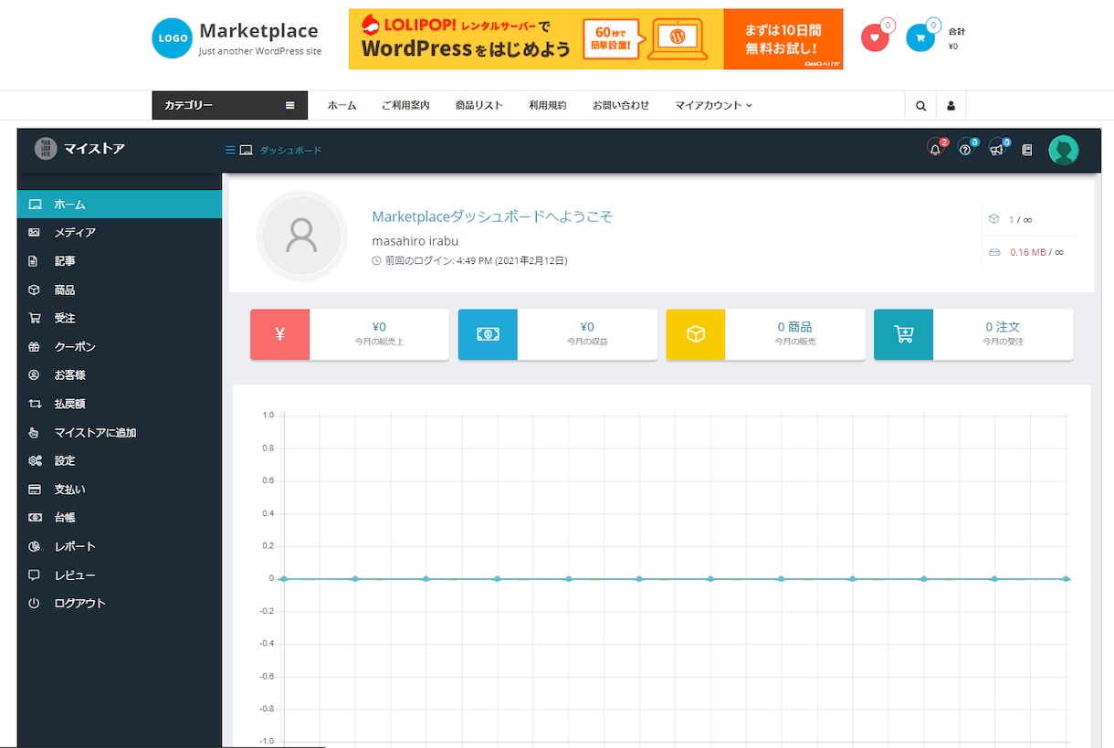Screen dimensions: 1114x748
Task: Click the teal cart icon on the 今月の受注 card
Action: [x=904, y=334]
